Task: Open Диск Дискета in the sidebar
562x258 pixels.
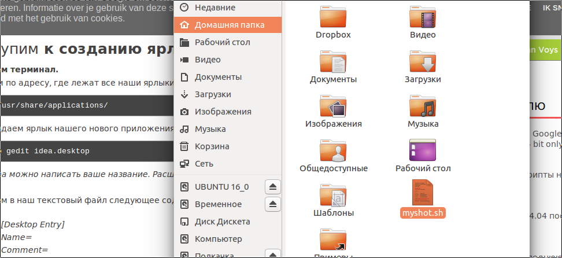Action: (x=228, y=222)
